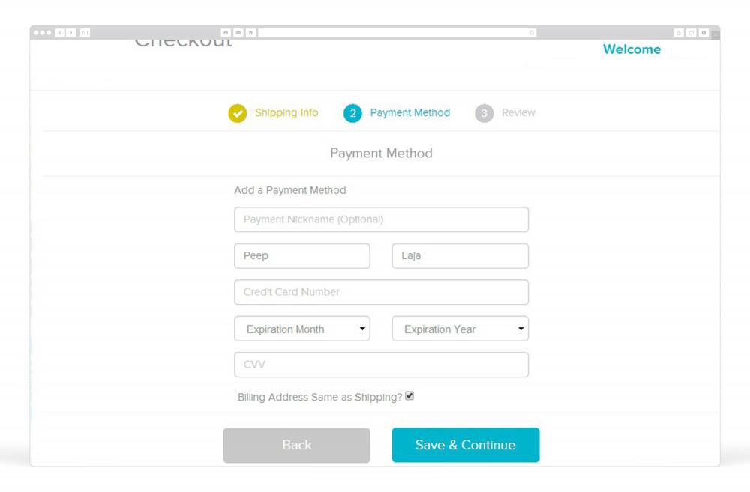Click the Save & Continue button
750x492 pixels.
(x=466, y=445)
